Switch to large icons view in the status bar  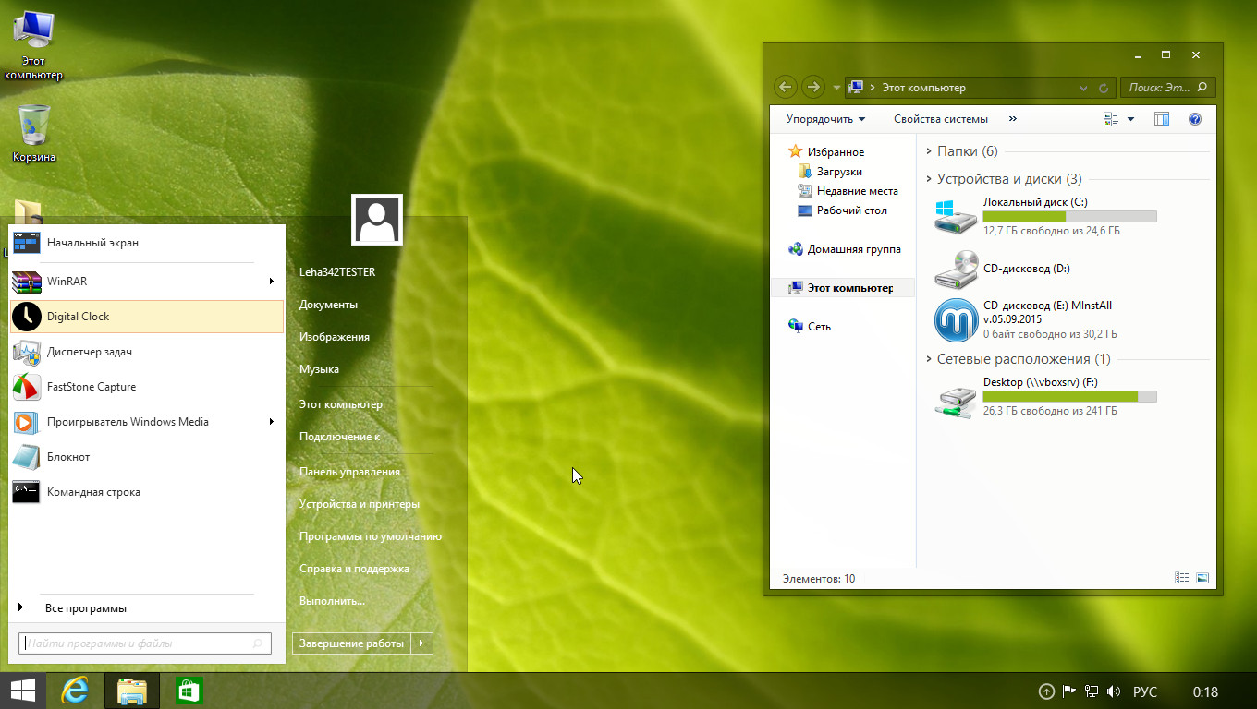pos(1202,578)
